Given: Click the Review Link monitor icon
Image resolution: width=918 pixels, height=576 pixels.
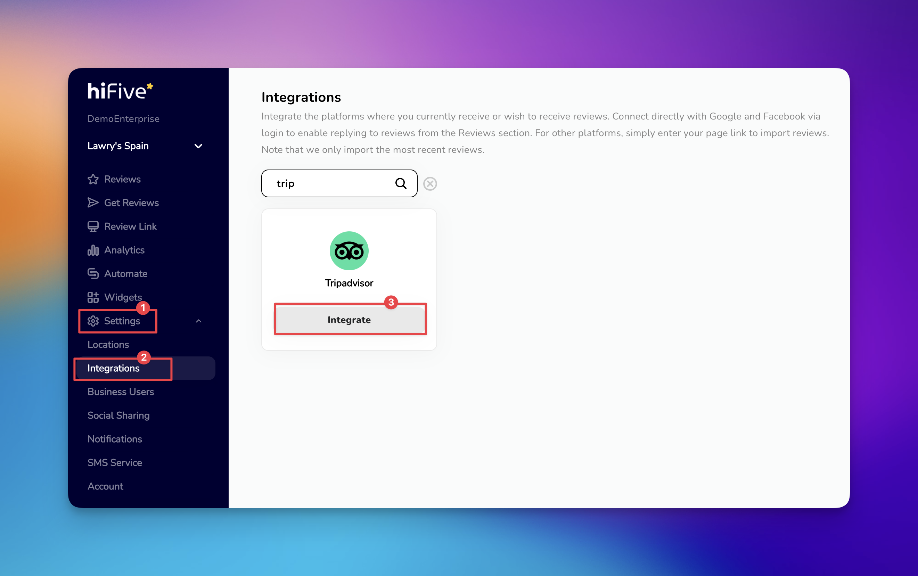Looking at the screenshot, I should (93, 226).
